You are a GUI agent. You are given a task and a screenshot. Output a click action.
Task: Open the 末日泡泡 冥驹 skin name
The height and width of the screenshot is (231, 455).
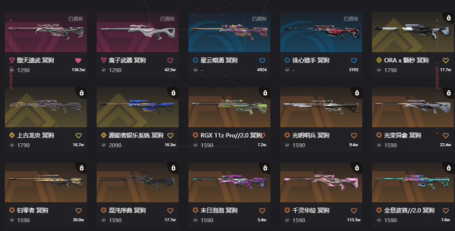[x=219, y=211]
